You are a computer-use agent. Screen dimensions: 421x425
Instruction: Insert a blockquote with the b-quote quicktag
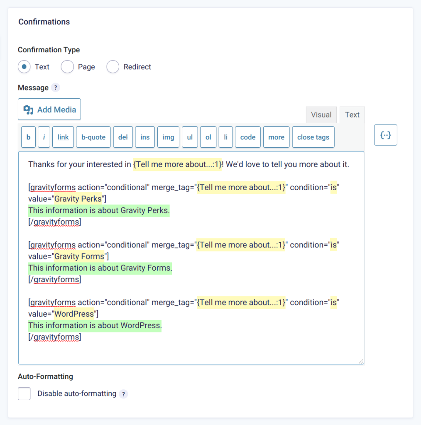pyautogui.click(x=93, y=137)
